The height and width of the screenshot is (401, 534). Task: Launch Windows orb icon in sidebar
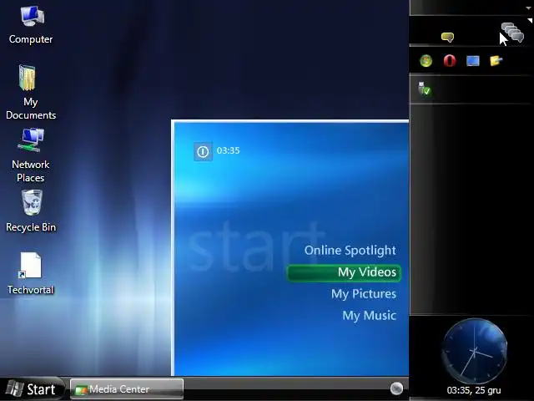click(426, 61)
